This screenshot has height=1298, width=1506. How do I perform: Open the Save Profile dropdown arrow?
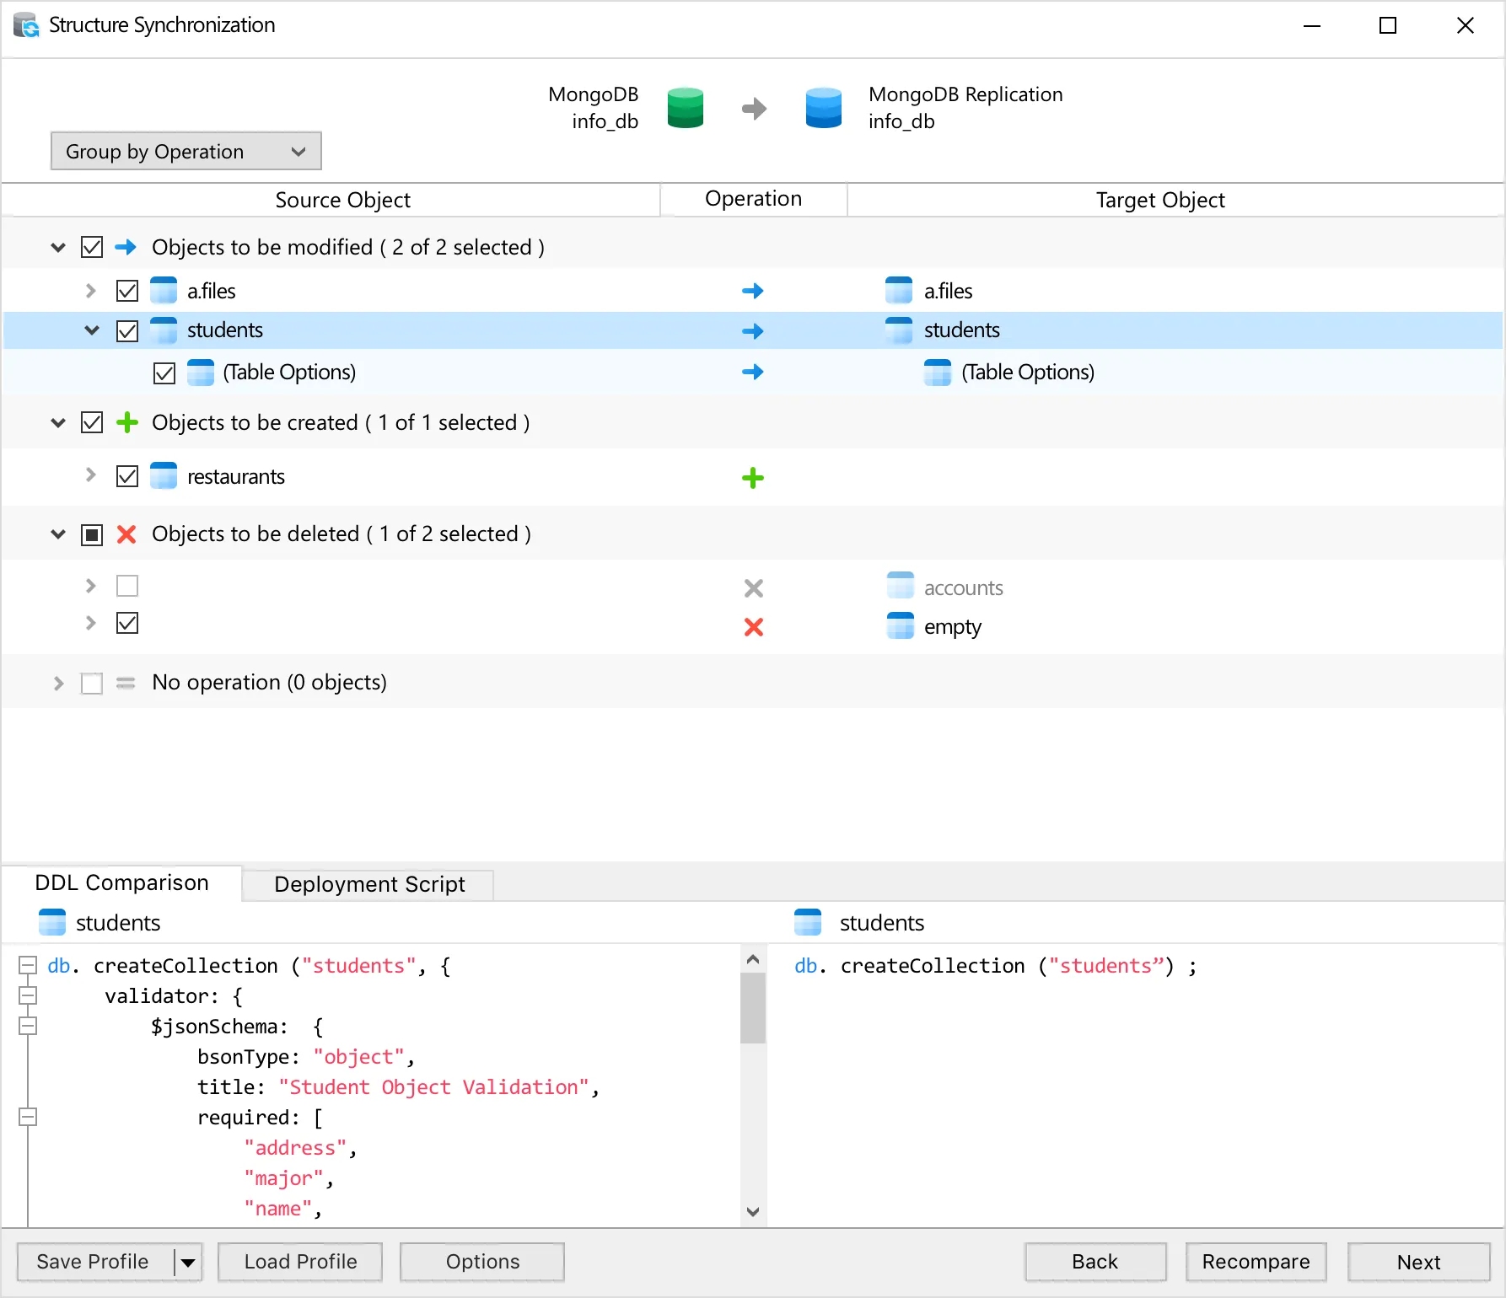coord(188,1262)
